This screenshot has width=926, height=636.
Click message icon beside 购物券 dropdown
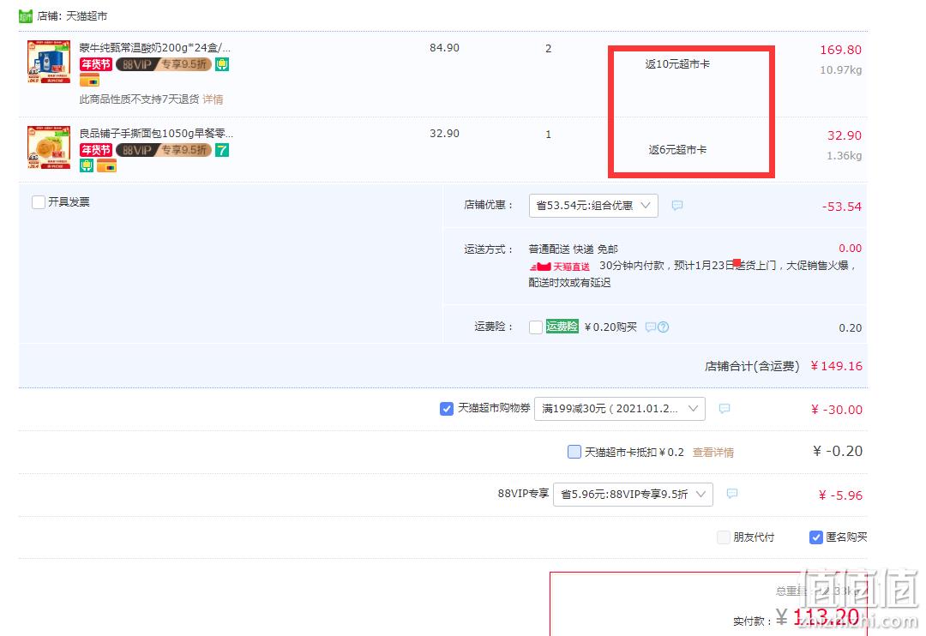(x=725, y=409)
